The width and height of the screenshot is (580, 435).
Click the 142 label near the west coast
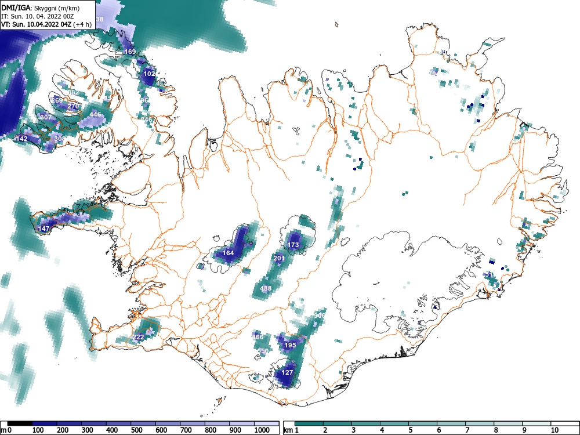[x=22, y=139]
